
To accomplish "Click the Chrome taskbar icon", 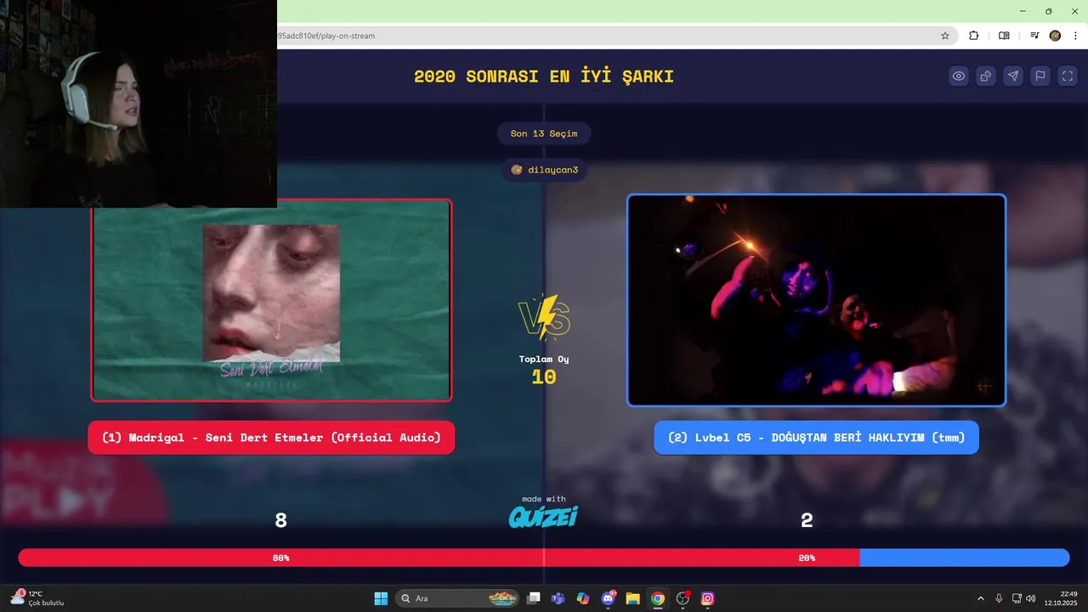I will (x=658, y=598).
